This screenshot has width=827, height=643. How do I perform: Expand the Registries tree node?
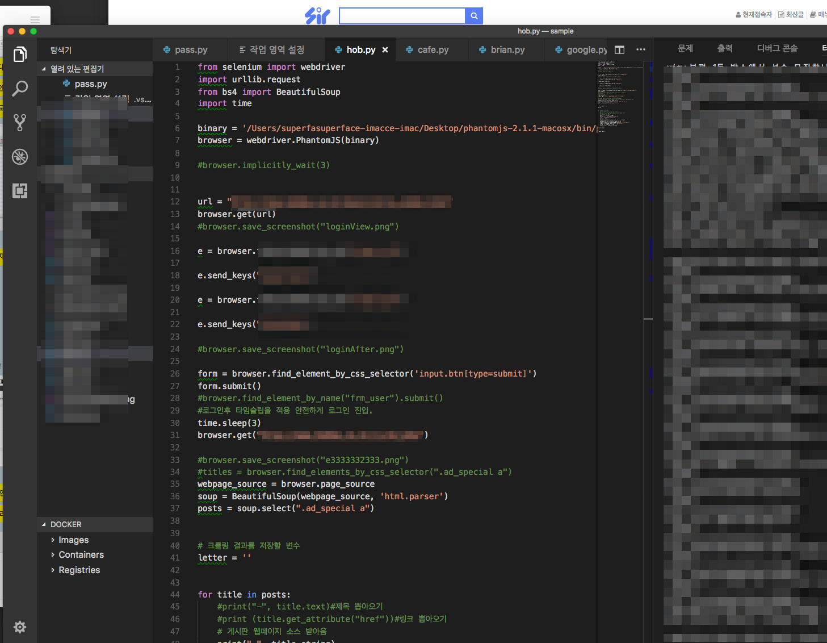pos(79,570)
